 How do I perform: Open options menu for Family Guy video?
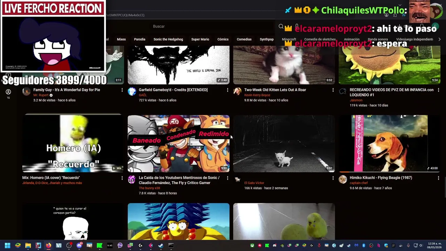pos(122,90)
